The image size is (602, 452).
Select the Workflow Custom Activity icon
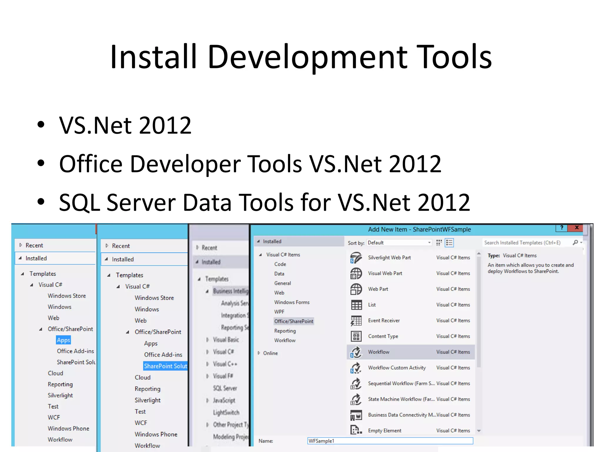356,368
